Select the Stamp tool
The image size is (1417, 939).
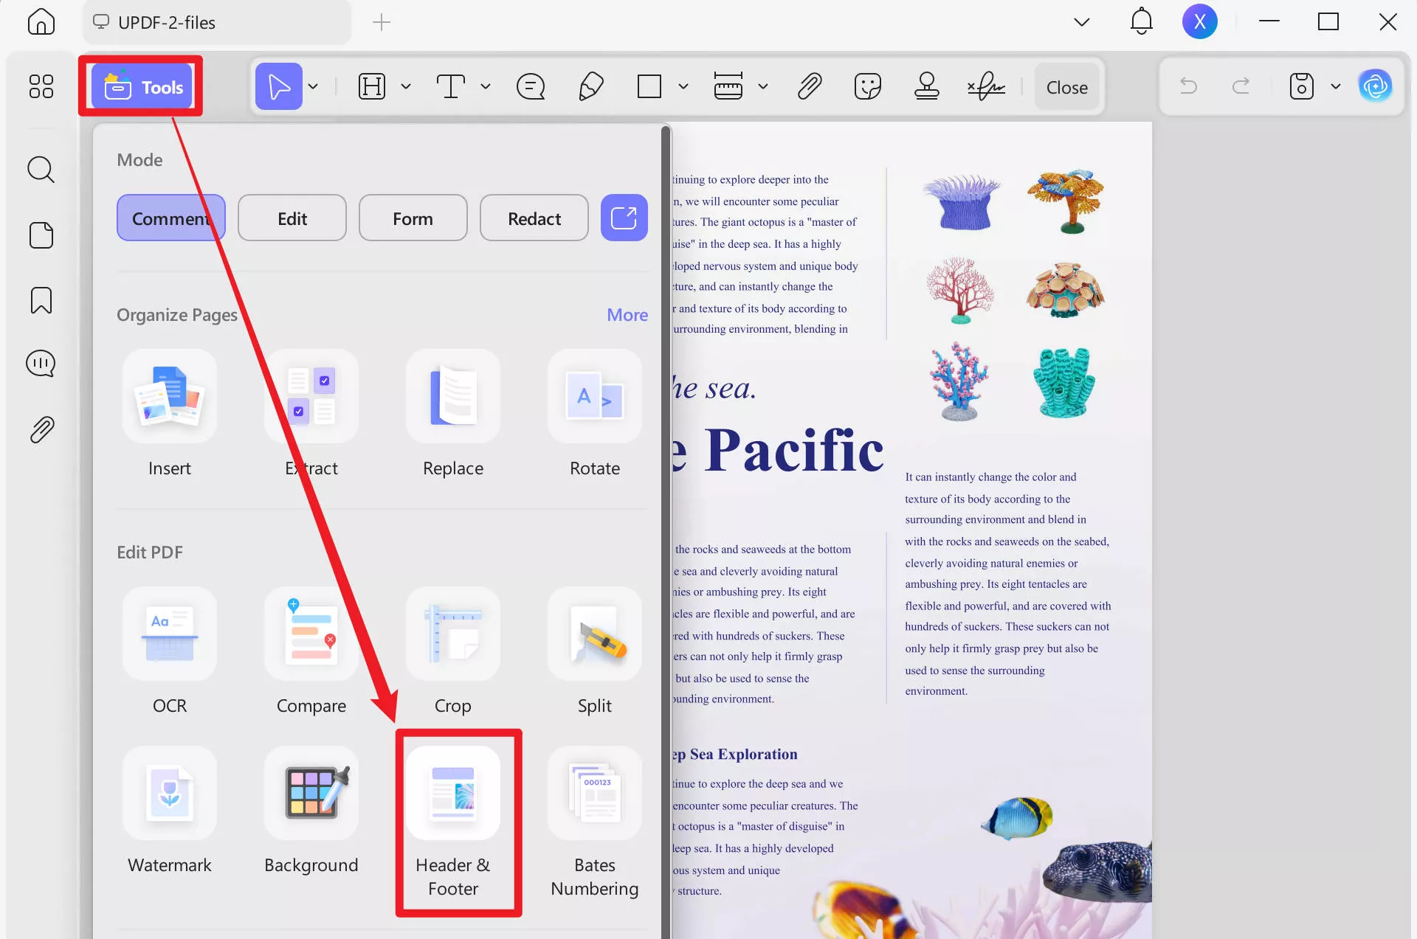coord(926,86)
